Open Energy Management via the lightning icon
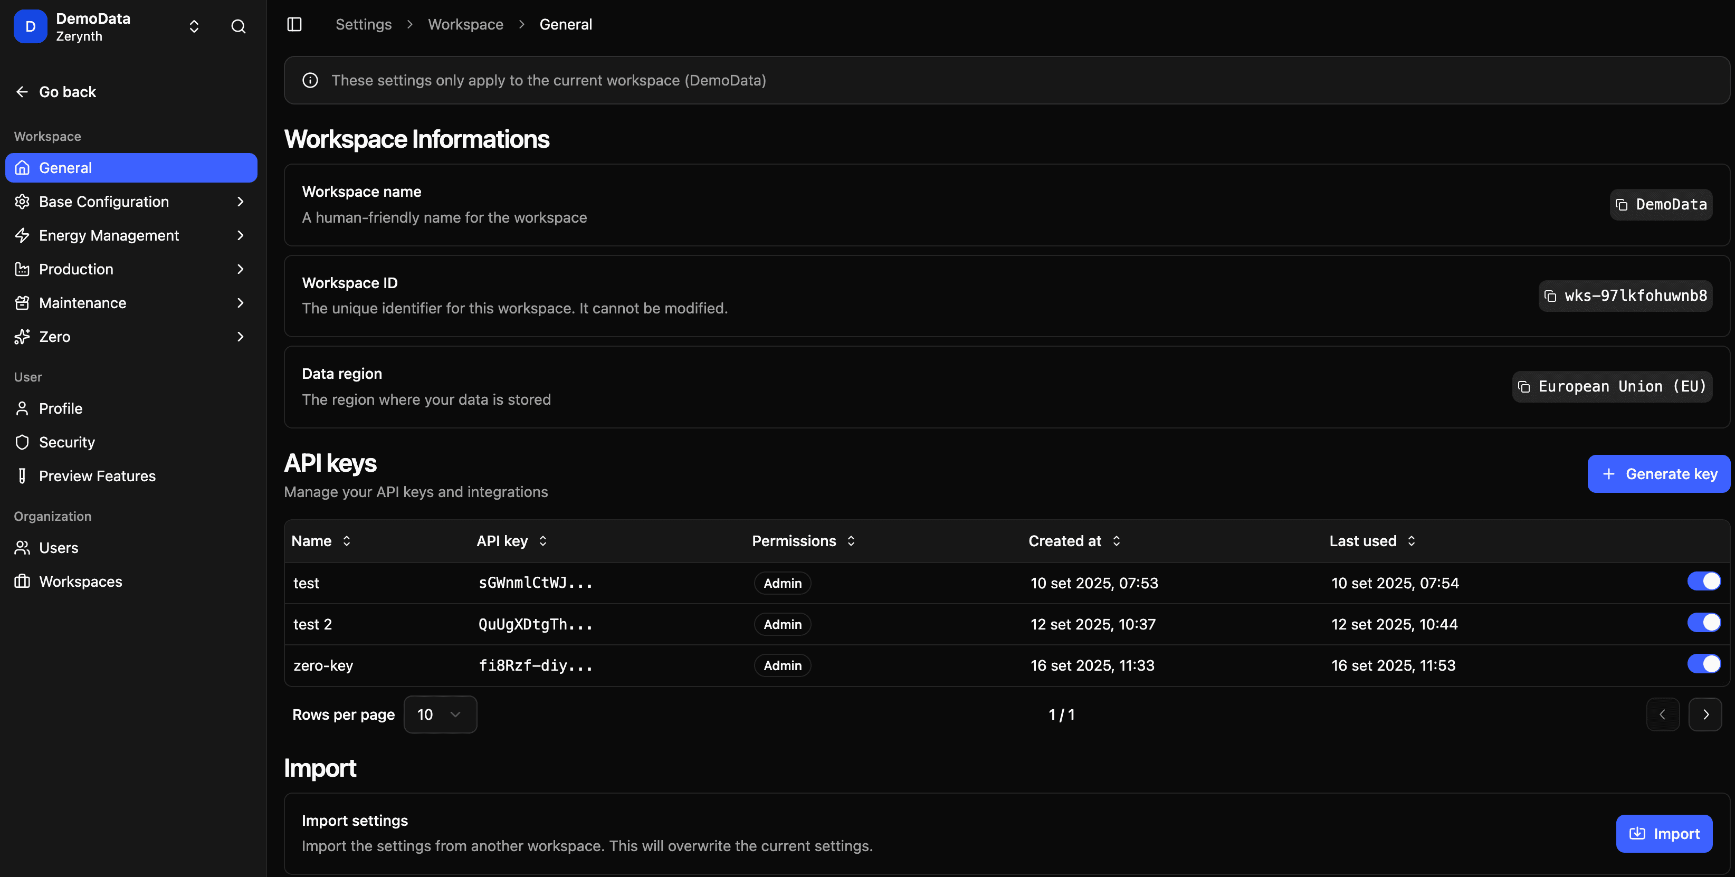 [109, 235]
